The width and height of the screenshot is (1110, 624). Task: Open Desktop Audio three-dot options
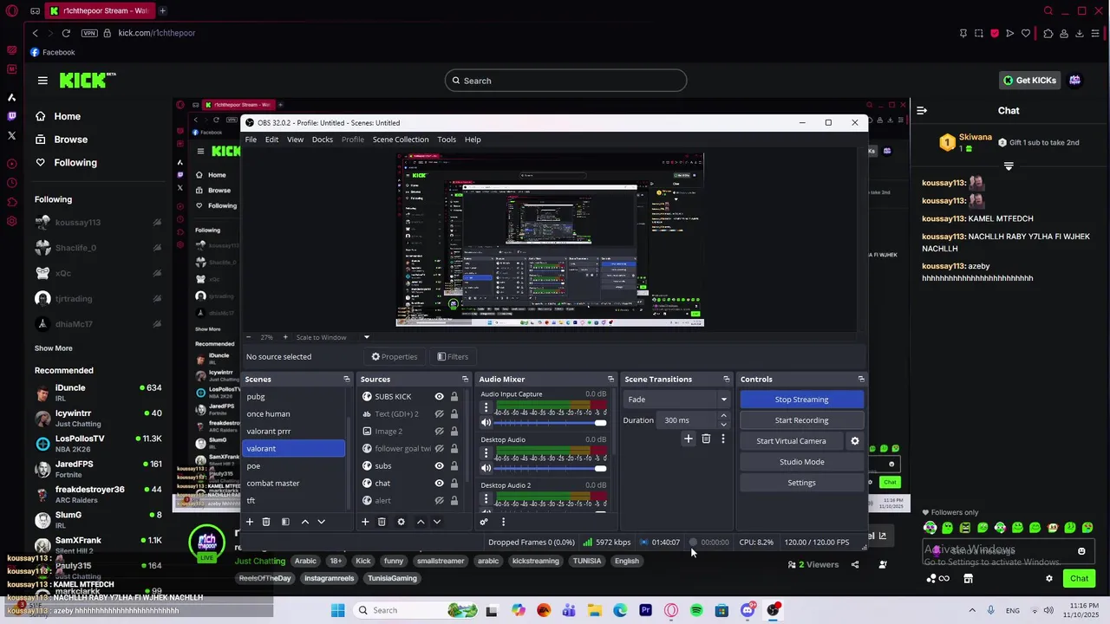(486, 452)
